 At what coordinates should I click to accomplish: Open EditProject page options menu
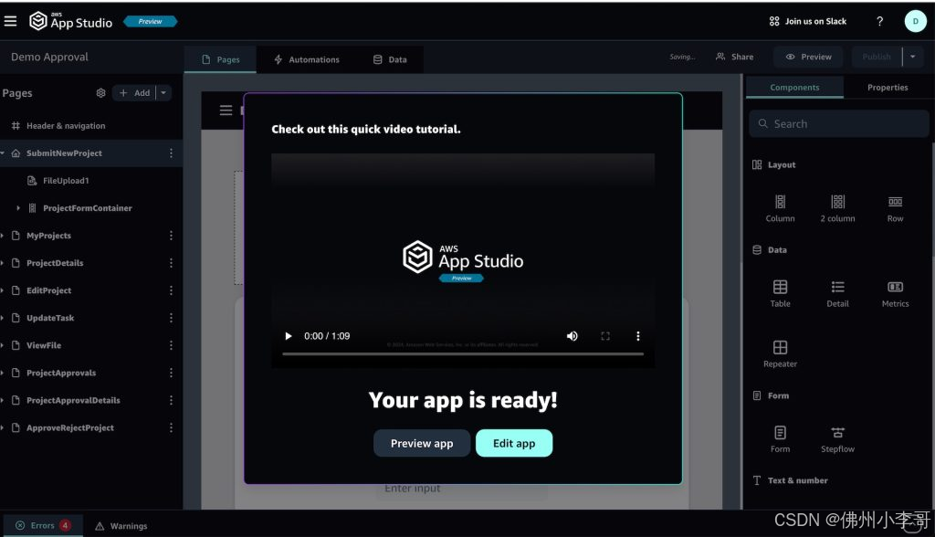[x=171, y=290]
